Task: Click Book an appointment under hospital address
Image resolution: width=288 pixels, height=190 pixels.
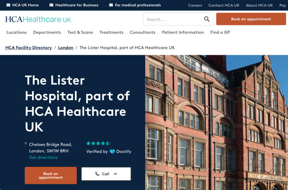Action: click(51, 176)
